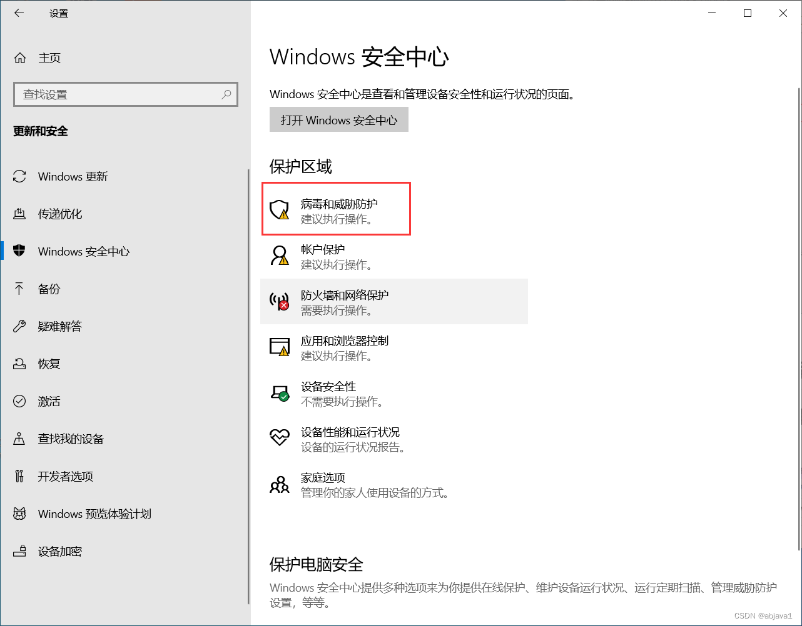Screen dimensions: 802x626
Task: Click the shield icon beside Windows 安全中心 in the sidebar
Action: [20, 251]
